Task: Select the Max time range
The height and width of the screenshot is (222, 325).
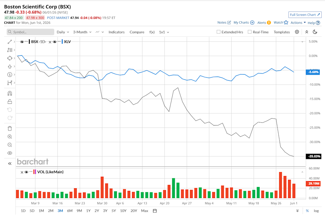Action: [x=145, y=211]
